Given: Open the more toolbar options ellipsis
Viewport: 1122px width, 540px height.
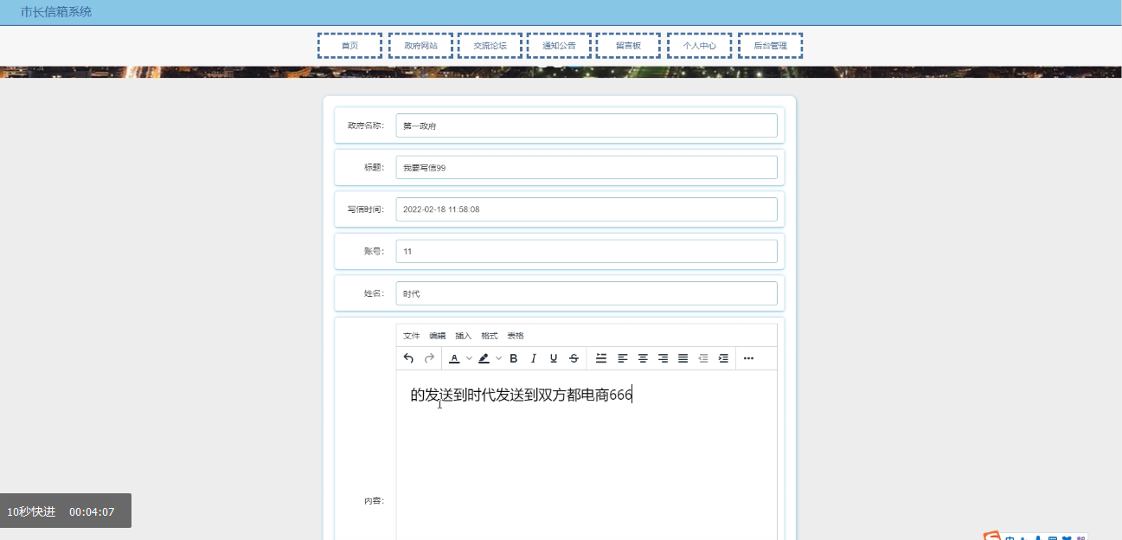Looking at the screenshot, I should (x=747, y=357).
